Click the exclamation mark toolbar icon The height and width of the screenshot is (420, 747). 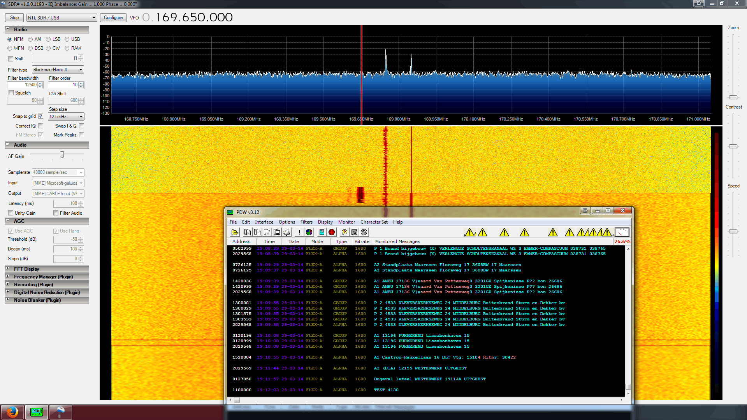[x=299, y=232]
